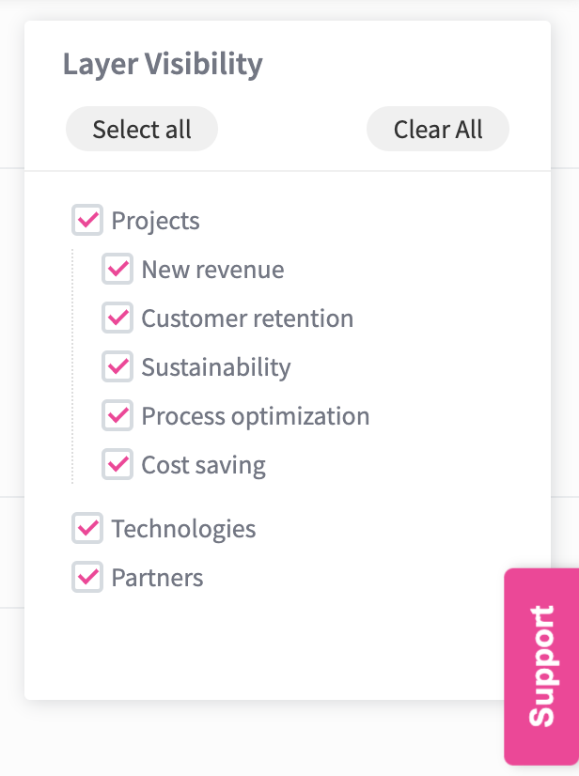Hide Technologies layer via its checkbox
This screenshot has height=776, width=579.
click(x=87, y=529)
